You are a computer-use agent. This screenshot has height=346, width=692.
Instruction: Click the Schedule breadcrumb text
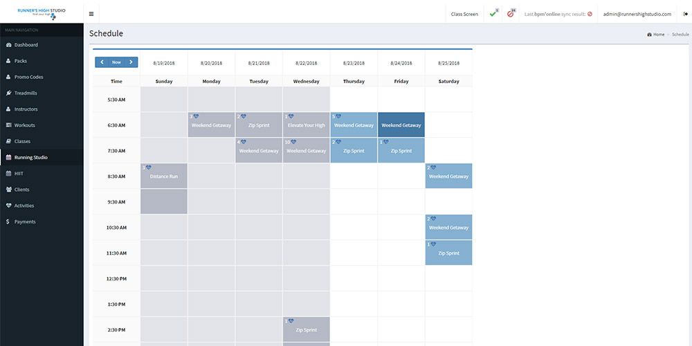point(680,35)
